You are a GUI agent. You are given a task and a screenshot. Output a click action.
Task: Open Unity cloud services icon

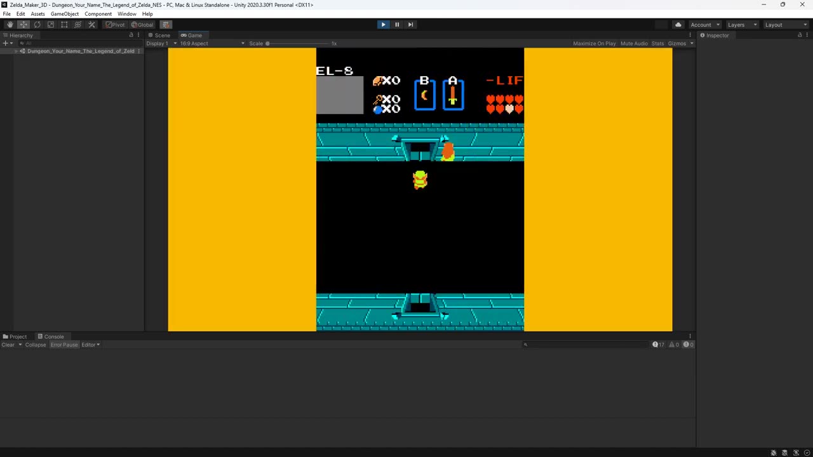click(678, 25)
